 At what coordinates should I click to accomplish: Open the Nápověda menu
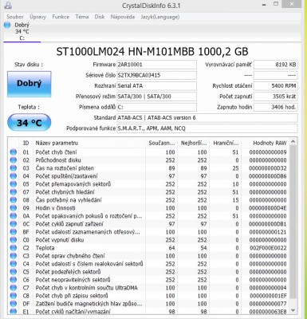123,17
